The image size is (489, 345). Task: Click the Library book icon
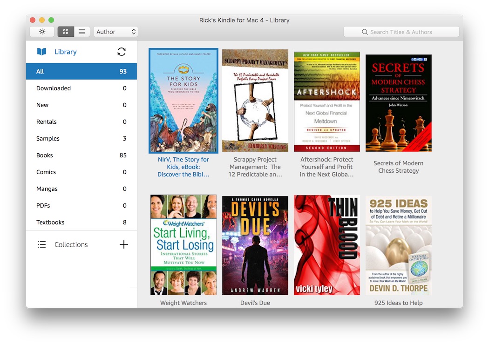click(42, 52)
